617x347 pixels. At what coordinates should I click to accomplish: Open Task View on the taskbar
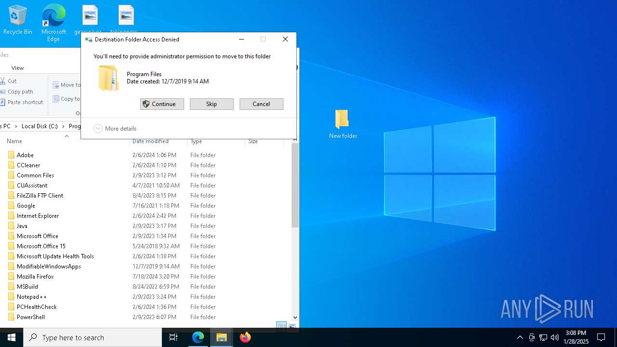click(174, 337)
